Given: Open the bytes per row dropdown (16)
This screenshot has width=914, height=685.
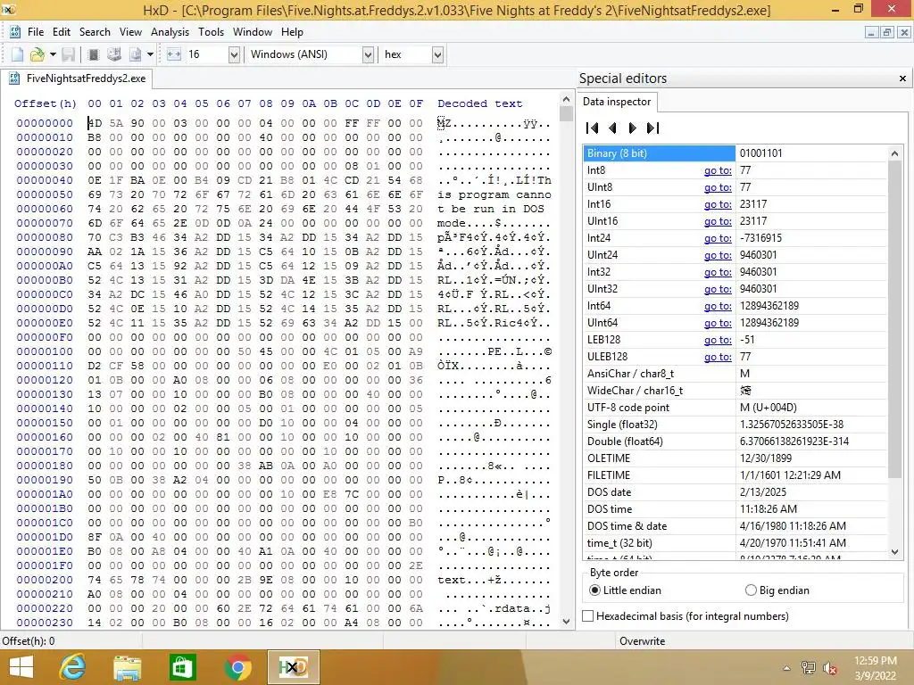Looking at the screenshot, I should tap(234, 54).
